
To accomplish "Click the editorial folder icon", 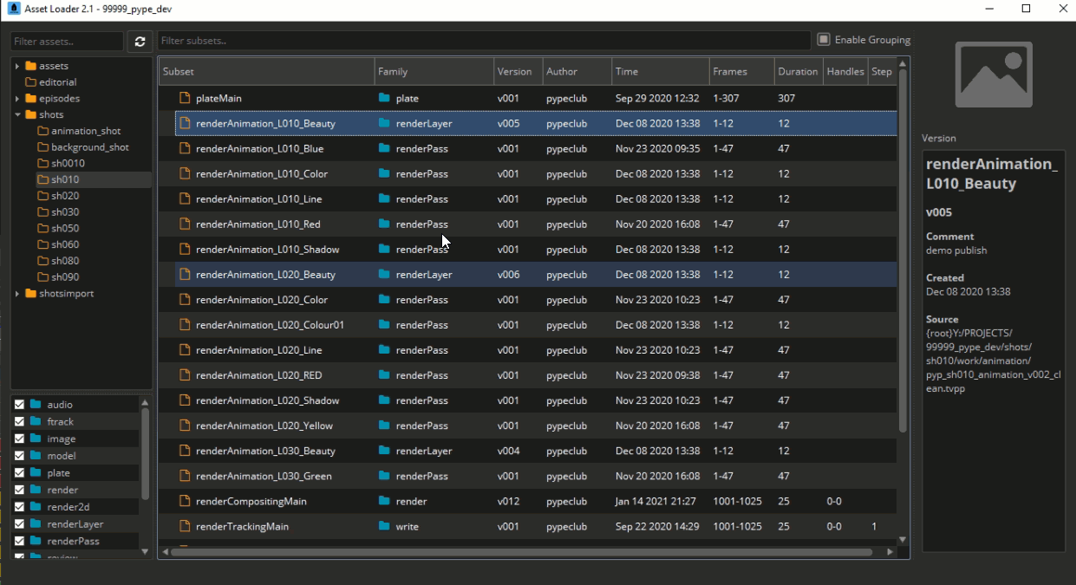I will [31, 82].
